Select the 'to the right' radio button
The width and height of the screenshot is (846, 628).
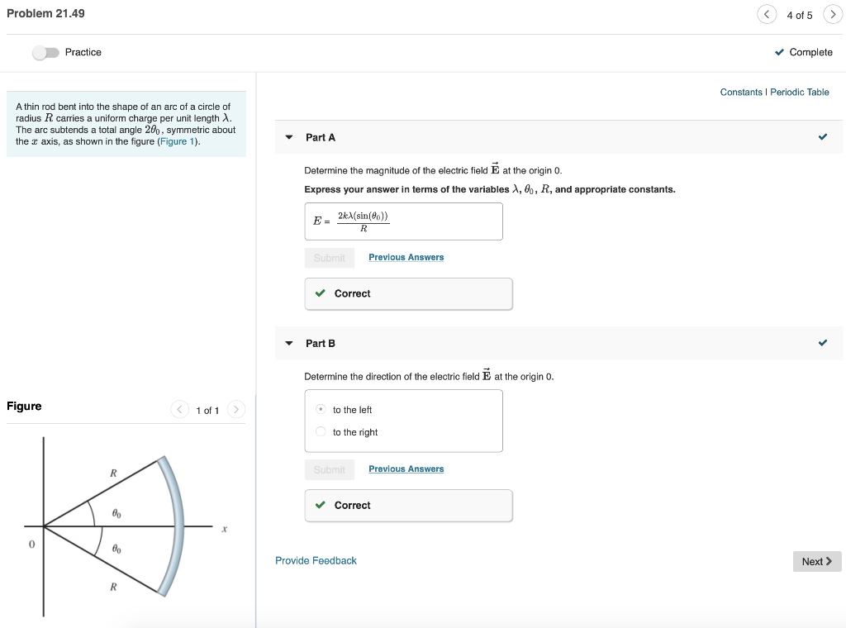pos(320,431)
